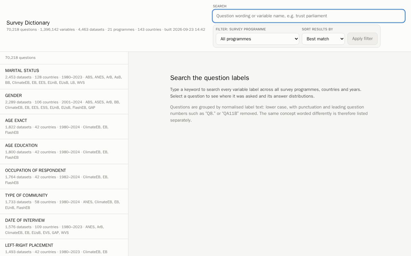This screenshot has height=256, width=411.
Task: Open the survey programme filter dropdown
Action: click(x=258, y=39)
